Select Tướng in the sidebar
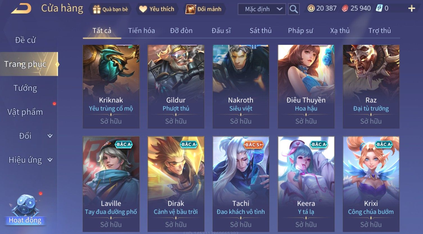The image size is (423, 234). tap(25, 88)
